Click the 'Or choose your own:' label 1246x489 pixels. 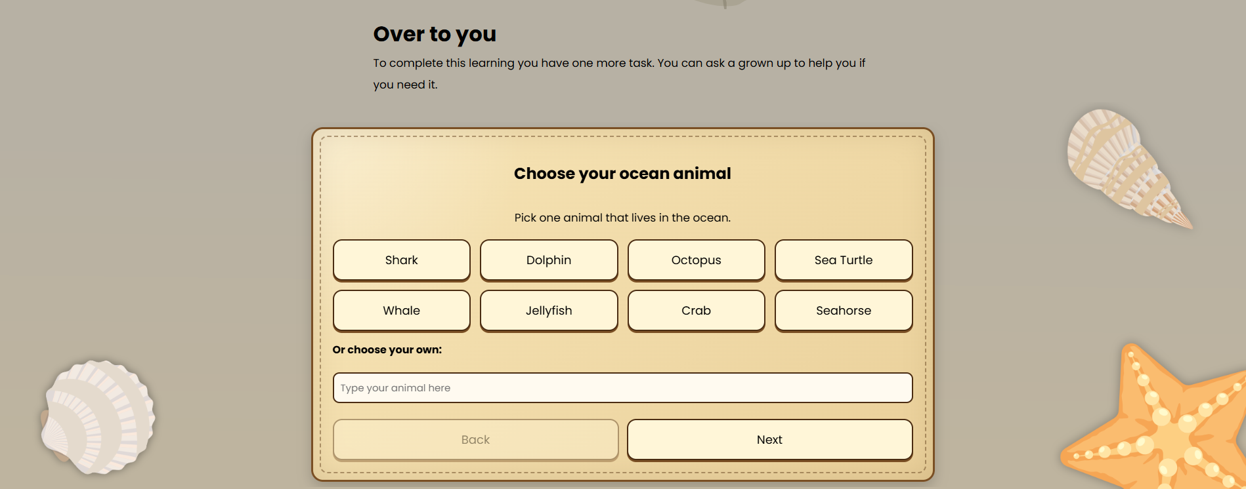pos(387,350)
